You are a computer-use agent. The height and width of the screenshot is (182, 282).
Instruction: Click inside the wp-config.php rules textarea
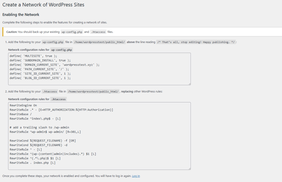99,69
